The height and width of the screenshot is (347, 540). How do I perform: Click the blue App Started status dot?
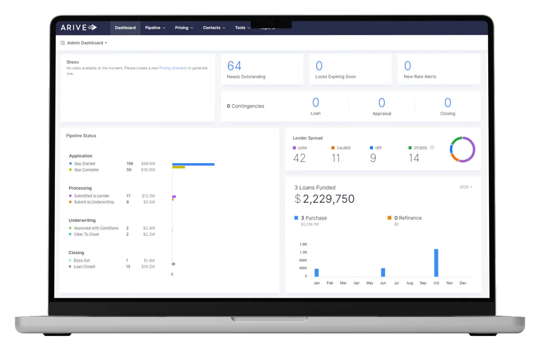point(71,164)
